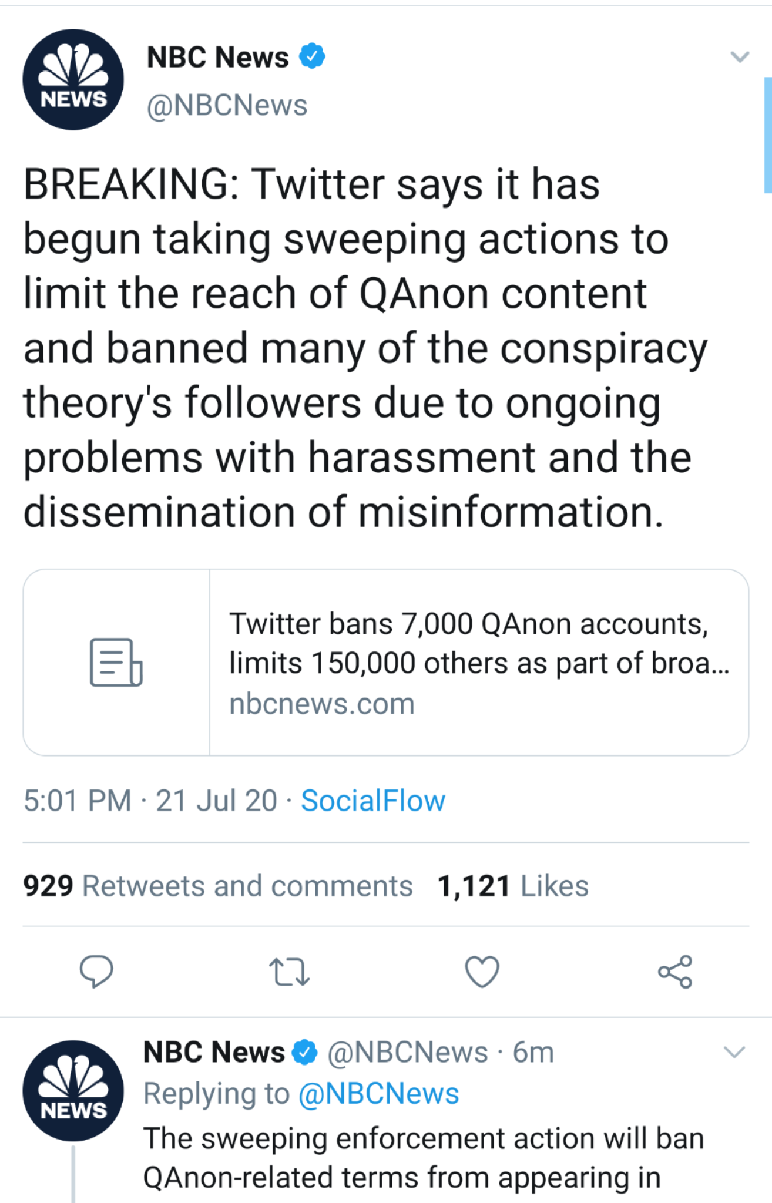This screenshot has height=1203, width=772.
Task: Tap verified badge beside NBC News header
Action: click(312, 56)
